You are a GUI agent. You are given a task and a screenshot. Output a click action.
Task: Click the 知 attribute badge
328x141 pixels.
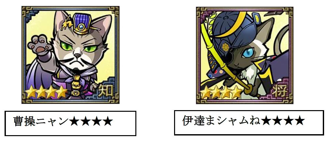point(106,91)
